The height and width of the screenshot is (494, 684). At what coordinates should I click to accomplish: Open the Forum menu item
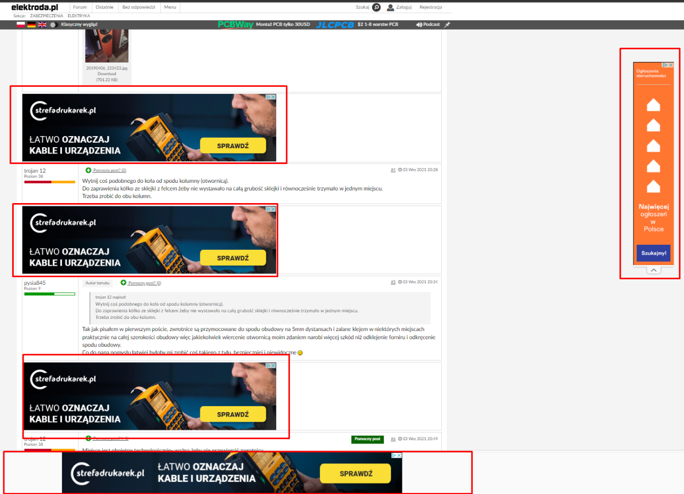pos(80,7)
